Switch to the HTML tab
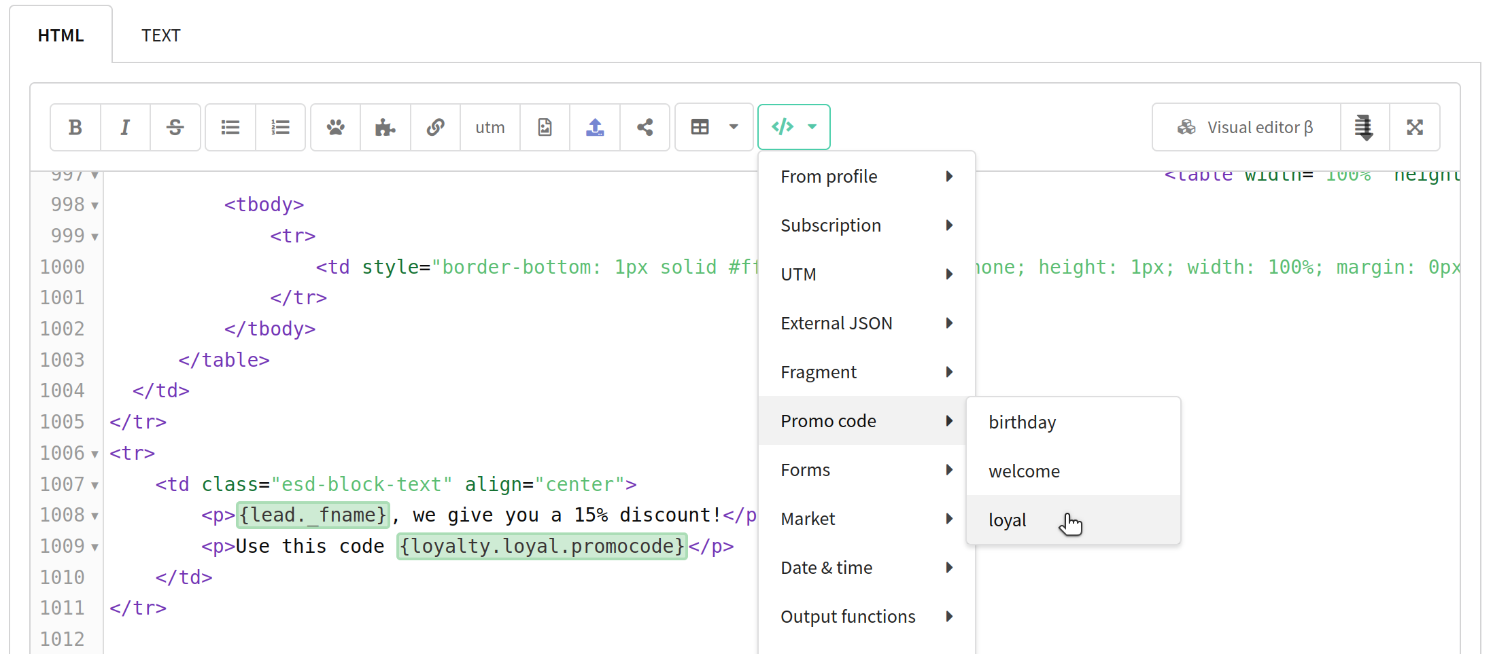This screenshot has height=654, width=1493. [61, 35]
